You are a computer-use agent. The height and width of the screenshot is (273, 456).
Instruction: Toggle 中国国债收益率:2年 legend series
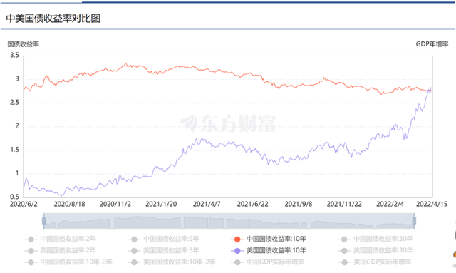tap(61, 239)
